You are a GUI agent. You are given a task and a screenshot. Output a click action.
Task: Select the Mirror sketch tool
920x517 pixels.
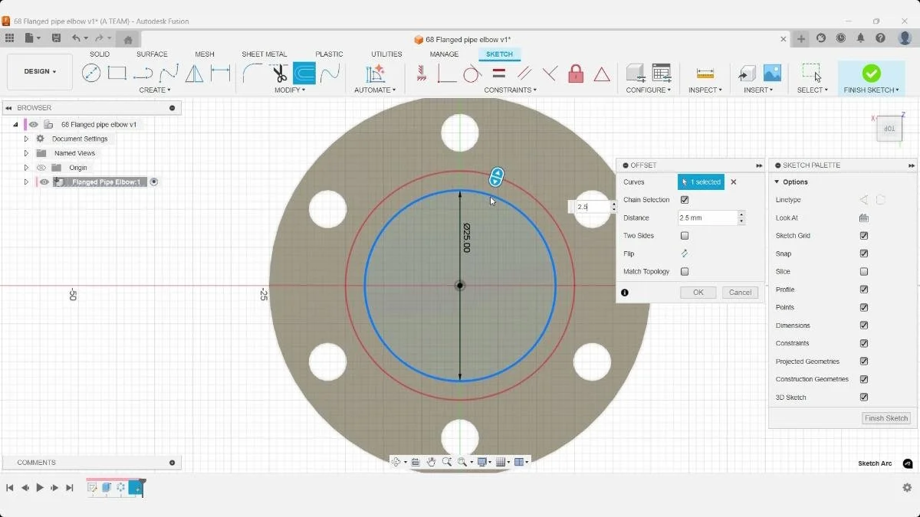tap(195, 74)
